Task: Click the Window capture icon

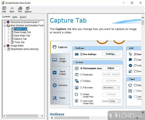Action: tap(76, 81)
